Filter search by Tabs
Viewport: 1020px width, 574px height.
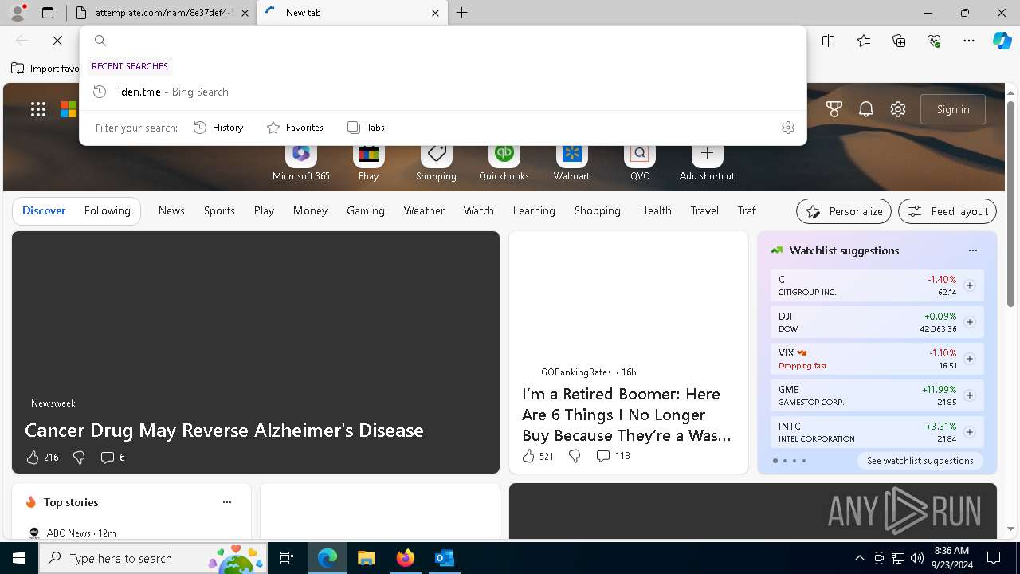pyautogui.click(x=366, y=128)
